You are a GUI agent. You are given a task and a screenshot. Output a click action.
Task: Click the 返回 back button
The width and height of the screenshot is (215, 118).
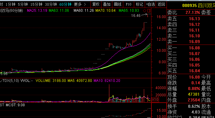coord(161,5)
